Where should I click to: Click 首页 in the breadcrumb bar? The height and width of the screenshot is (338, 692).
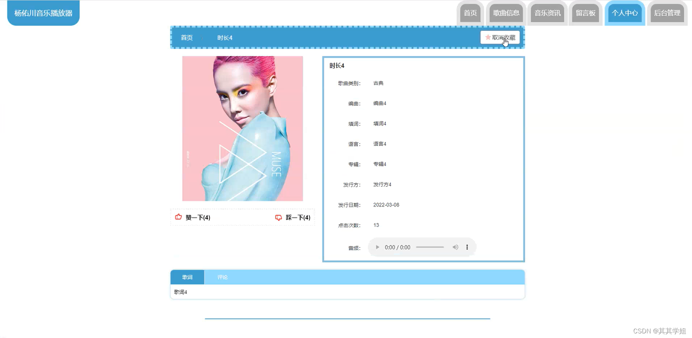(x=187, y=38)
